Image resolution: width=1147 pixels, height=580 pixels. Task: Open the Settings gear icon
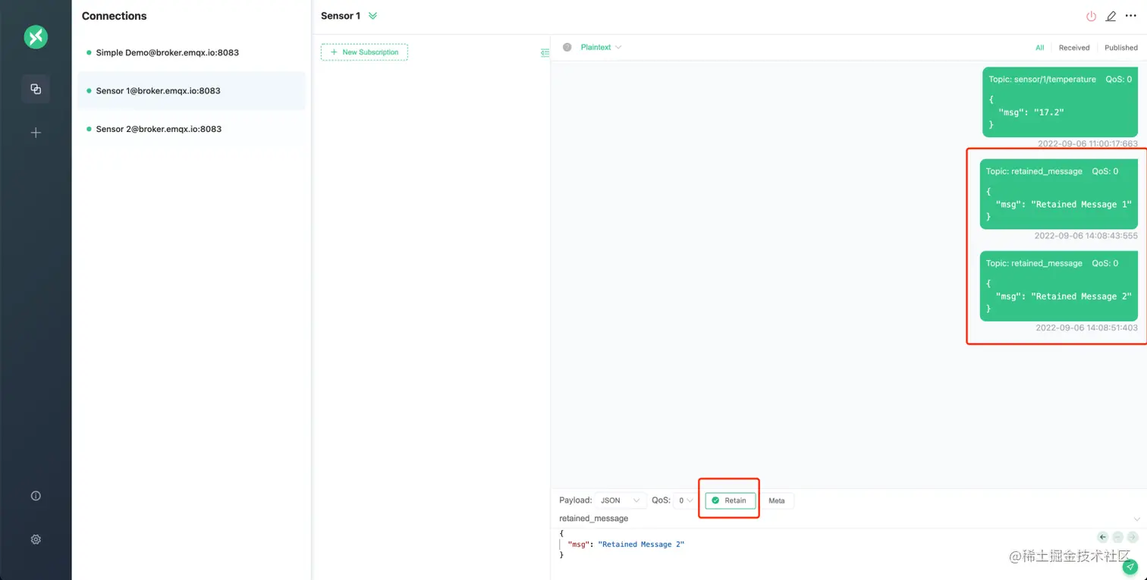click(x=36, y=539)
